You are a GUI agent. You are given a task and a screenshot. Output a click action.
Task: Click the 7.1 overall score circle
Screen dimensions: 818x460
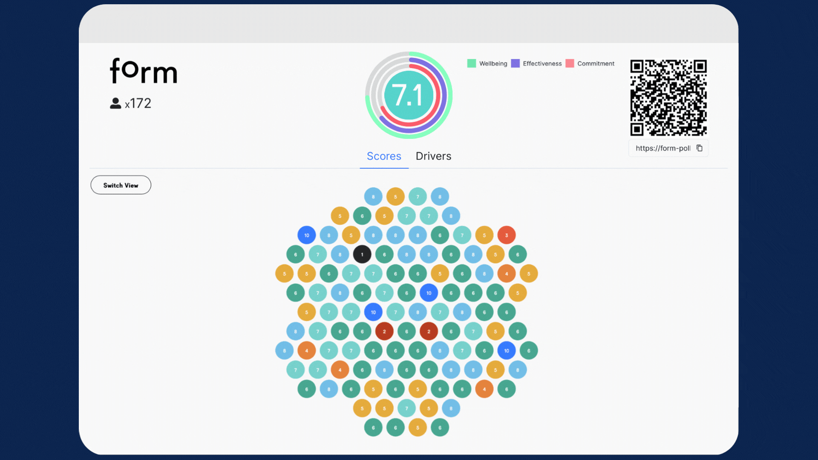point(409,95)
